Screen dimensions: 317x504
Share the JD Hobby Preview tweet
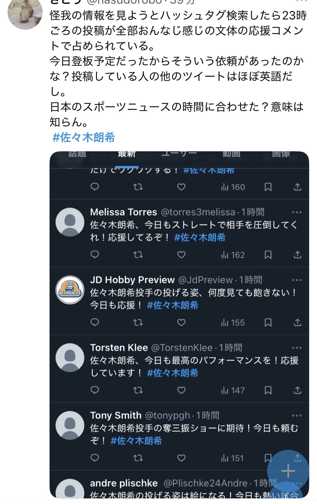pos(298,322)
